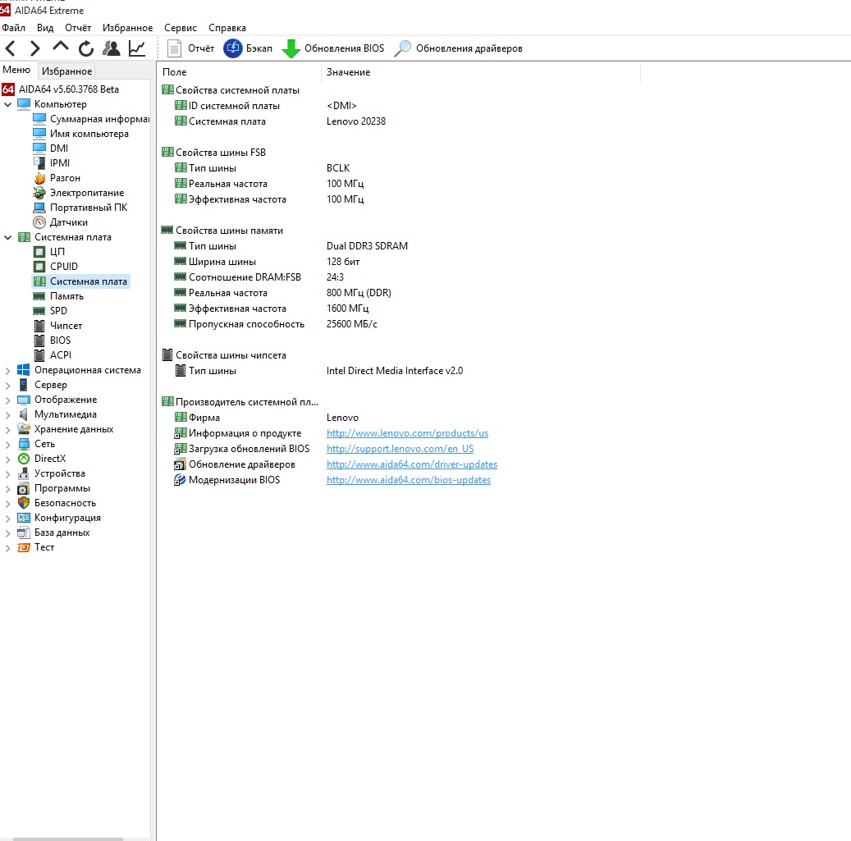This screenshot has width=851, height=841.
Task: Expand the Тест tree node
Action: click(7, 548)
